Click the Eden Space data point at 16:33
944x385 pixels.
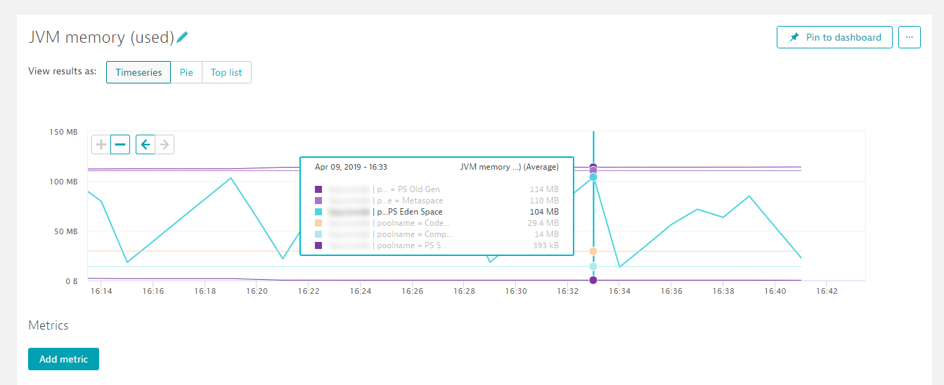[x=593, y=177]
